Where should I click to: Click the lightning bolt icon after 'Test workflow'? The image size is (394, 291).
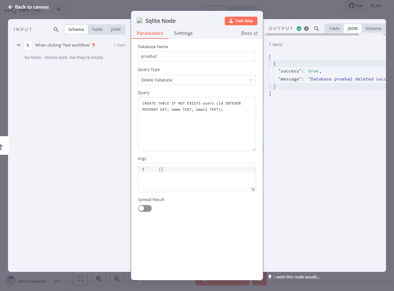pos(94,45)
